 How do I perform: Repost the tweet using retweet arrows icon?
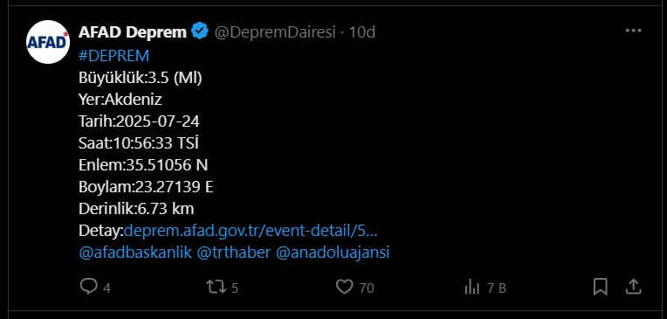coord(217,287)
